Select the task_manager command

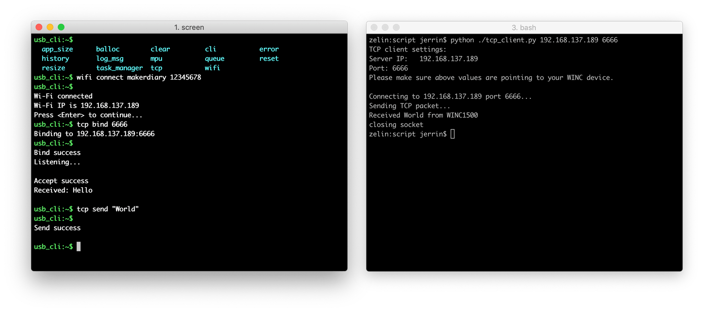pos(119,68)
